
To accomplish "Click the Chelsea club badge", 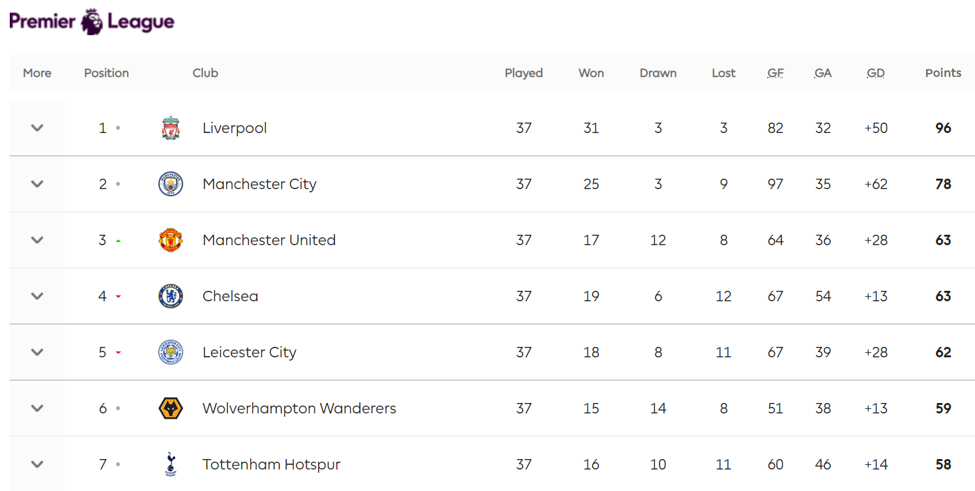I will point(171,296).
